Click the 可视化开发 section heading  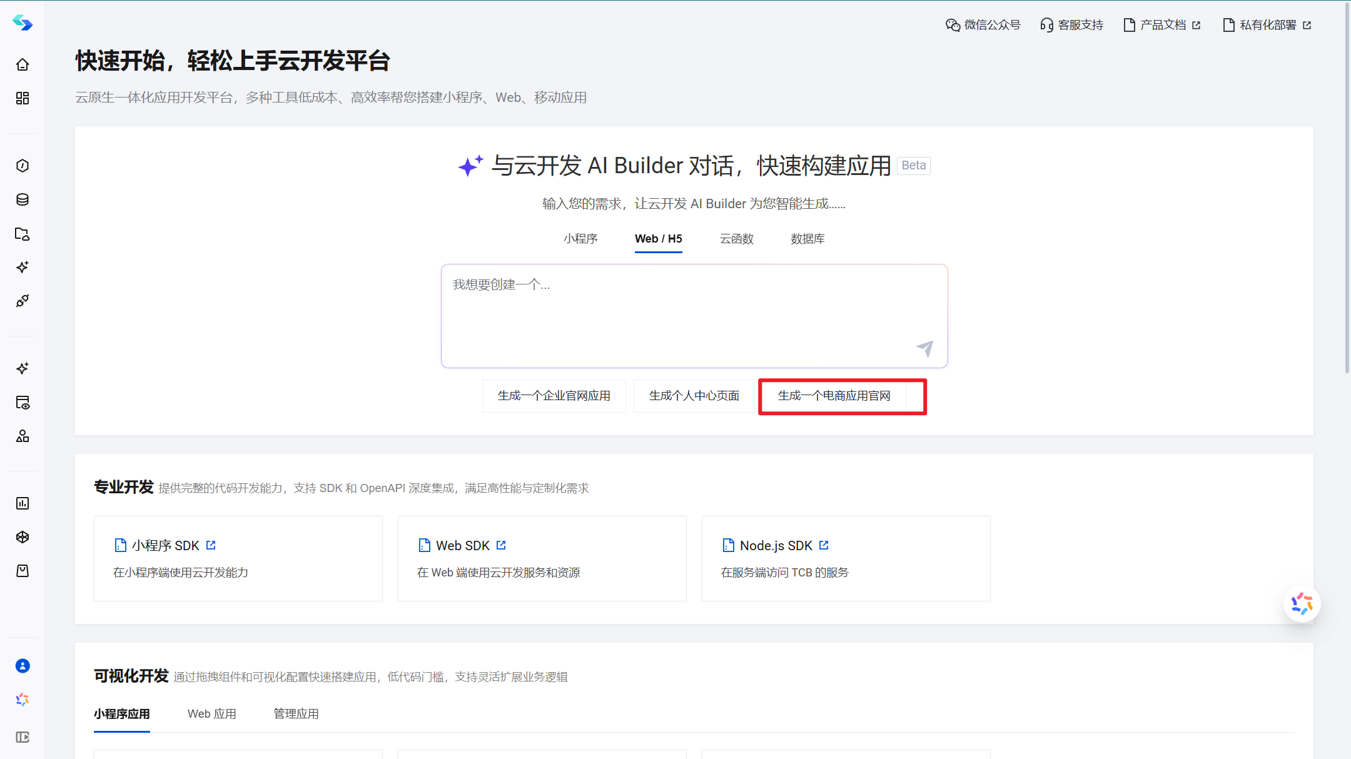pos(131,676)
